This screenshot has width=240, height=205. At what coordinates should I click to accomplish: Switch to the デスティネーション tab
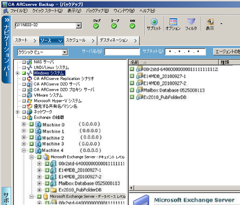[118, 41]
